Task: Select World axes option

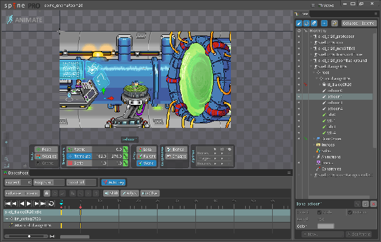Action: (146, 163)
